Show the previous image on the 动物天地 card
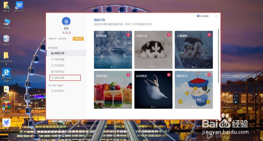This screenshot has height=141, width=263. 138,51
